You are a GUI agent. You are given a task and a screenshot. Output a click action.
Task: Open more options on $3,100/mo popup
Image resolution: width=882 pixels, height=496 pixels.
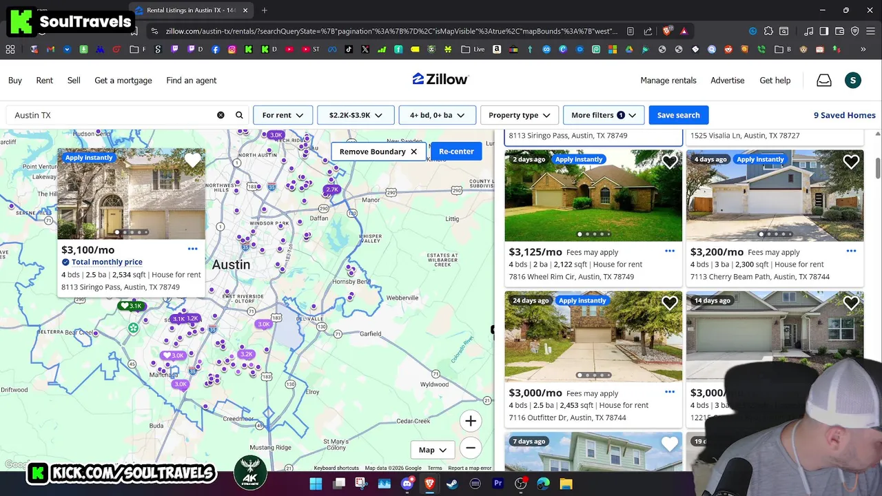[x=193, y=249]
